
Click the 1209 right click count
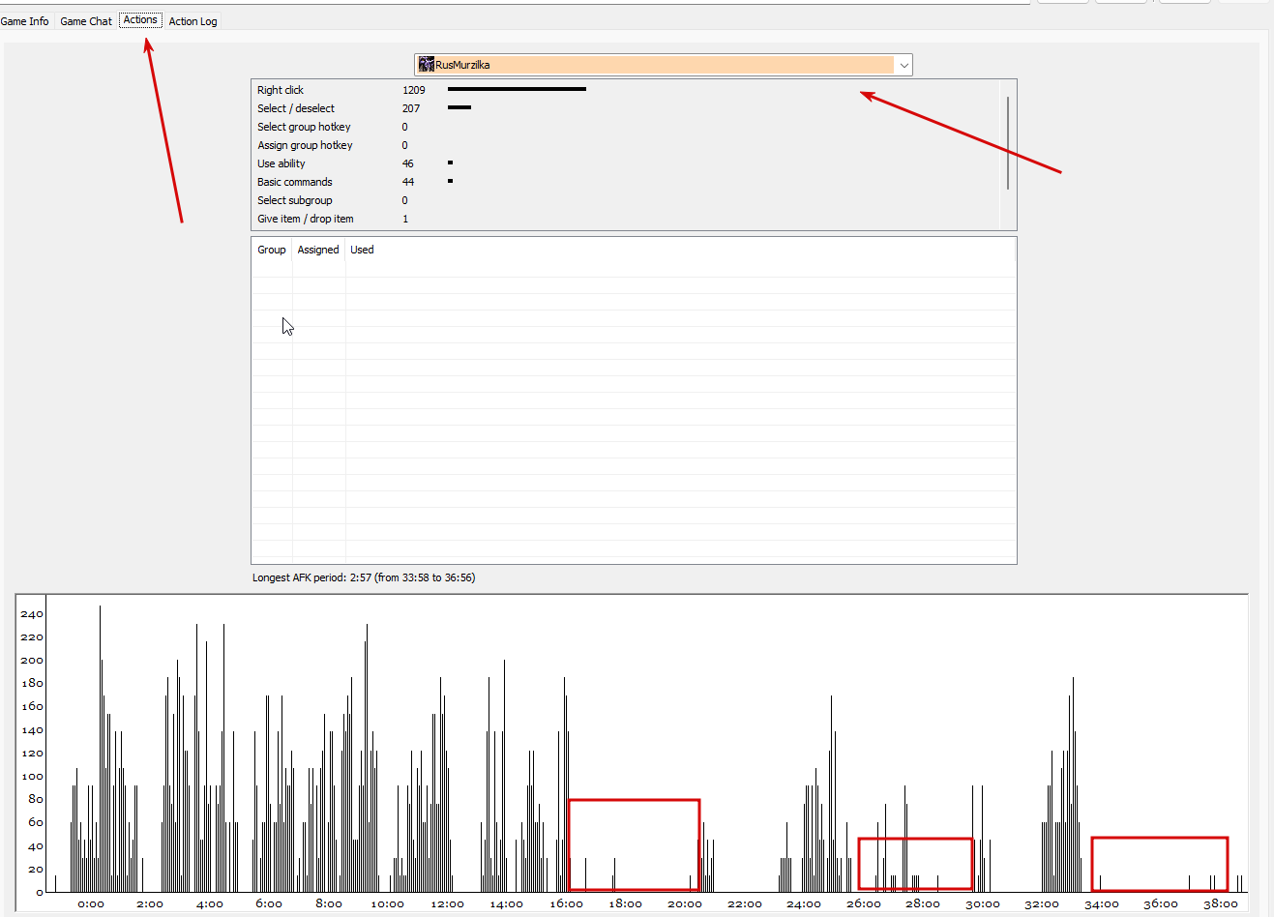414,90
